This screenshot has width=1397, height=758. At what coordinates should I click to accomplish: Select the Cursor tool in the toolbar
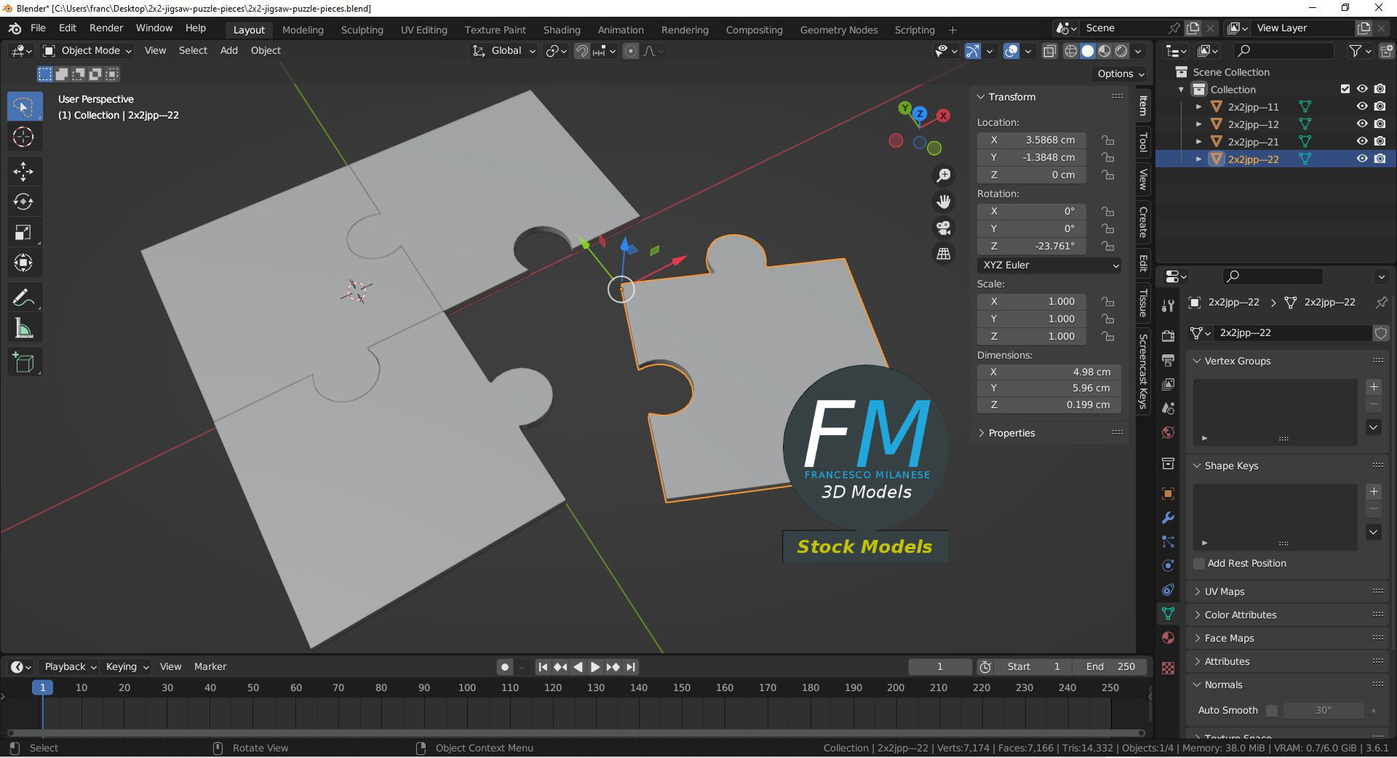click(23, 137)
